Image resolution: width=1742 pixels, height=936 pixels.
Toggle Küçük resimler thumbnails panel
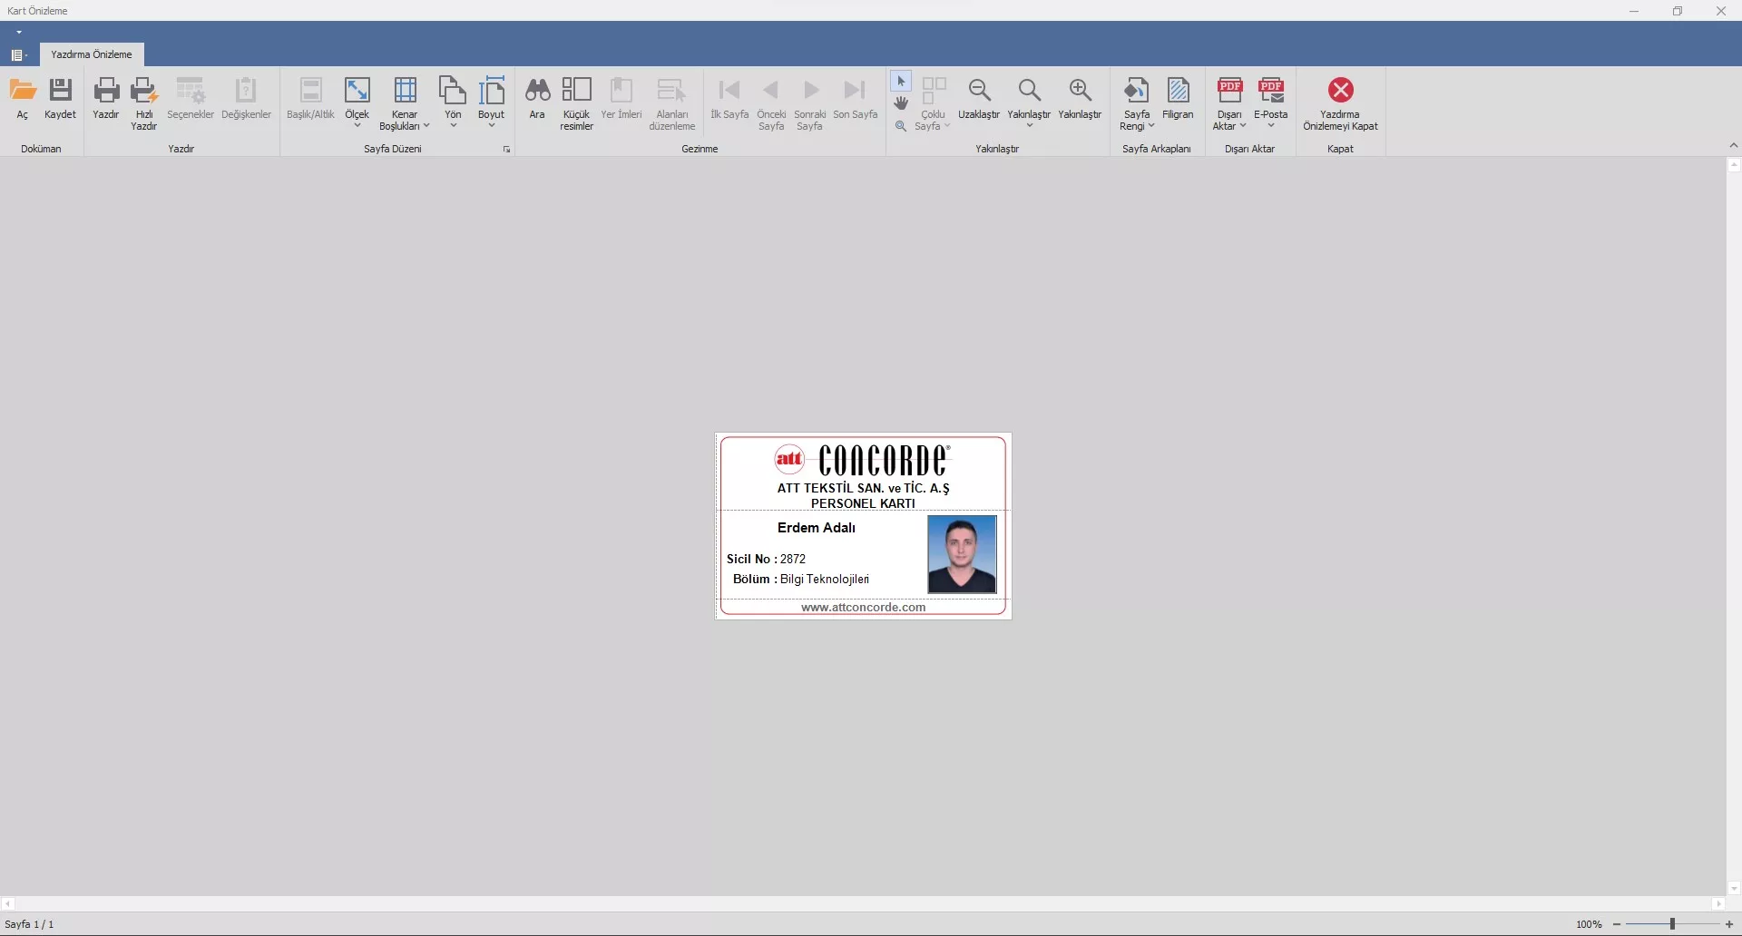[x=576, y=104]
